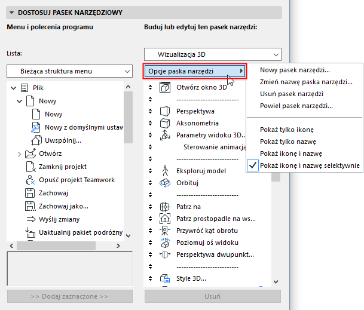
Task: Collapse the Dostosuj pasek narzędziowy section
Action: click(x=11, y=13)
